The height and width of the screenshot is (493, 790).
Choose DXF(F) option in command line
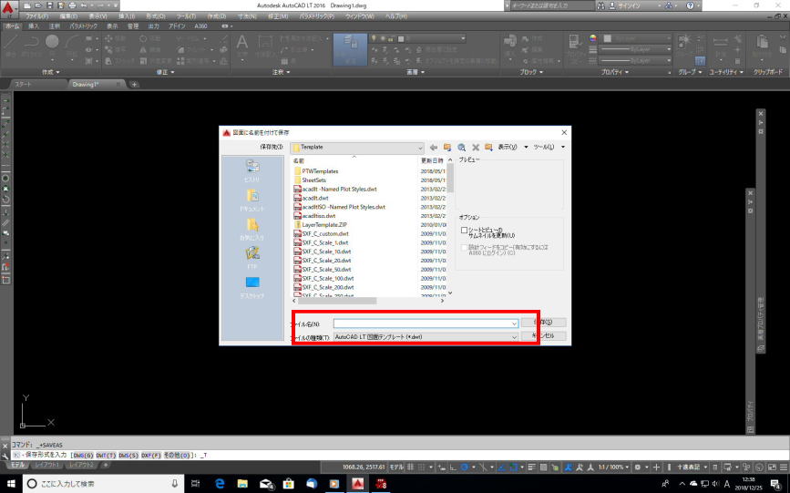[151, 456]
